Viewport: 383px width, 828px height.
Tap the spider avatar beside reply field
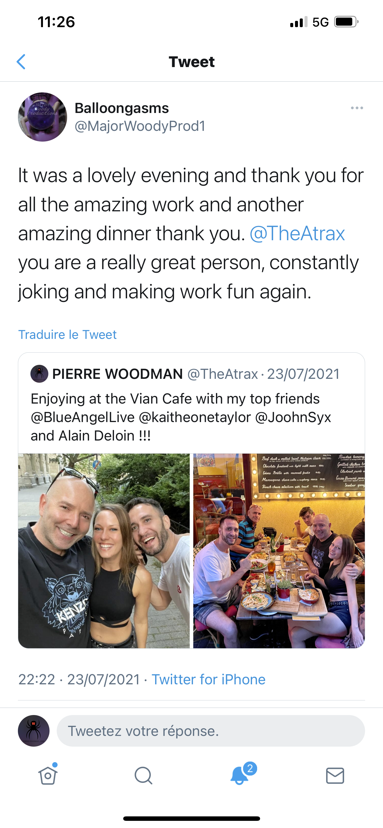34,731
